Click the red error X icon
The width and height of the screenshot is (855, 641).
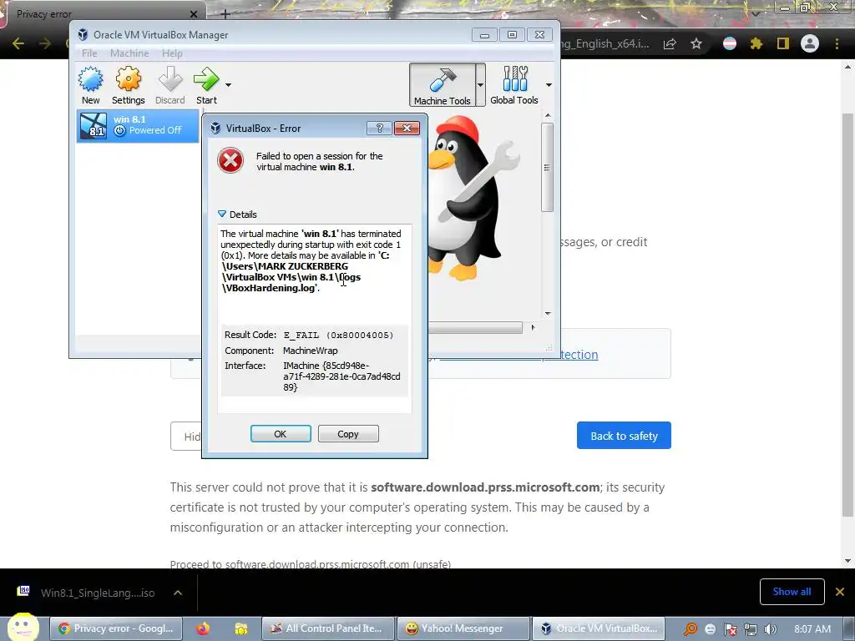pos(230,161)
